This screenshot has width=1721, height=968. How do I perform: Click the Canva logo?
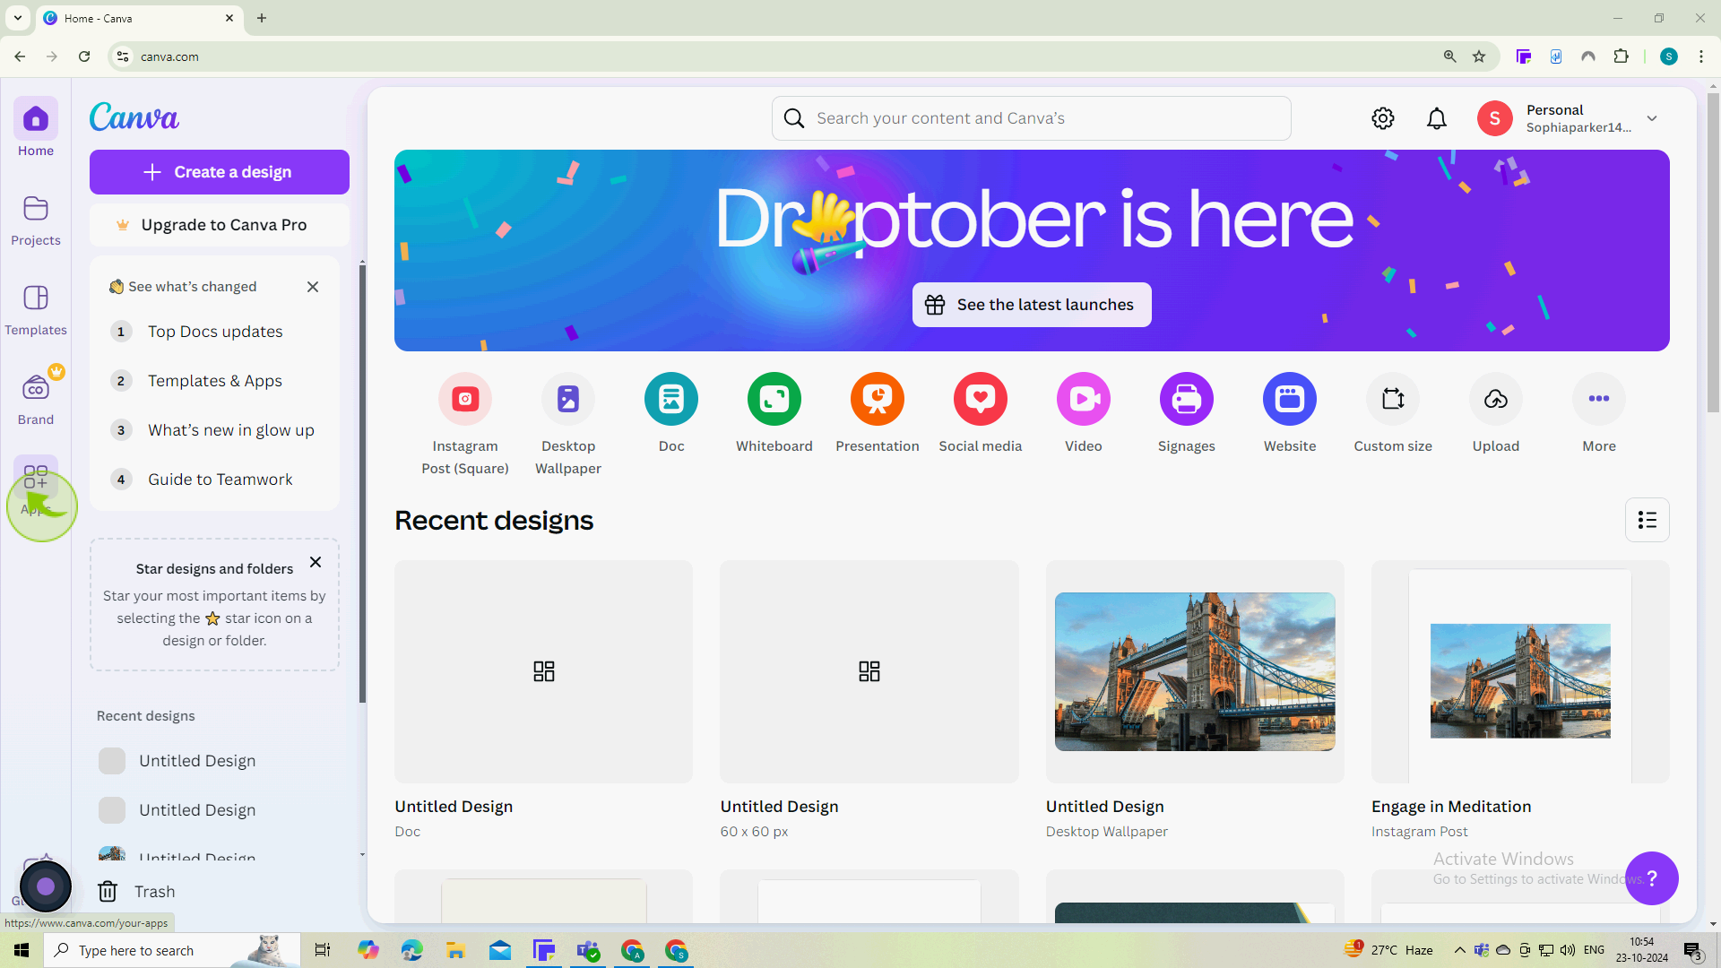pos(134,117)
